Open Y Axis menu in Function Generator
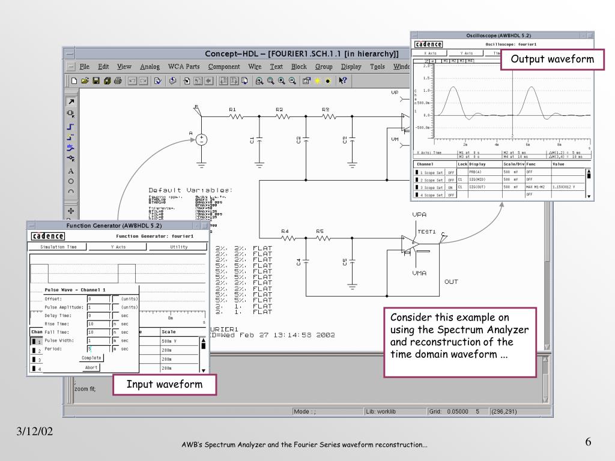This screenshot has width=615, height=461. click(118, 247)
